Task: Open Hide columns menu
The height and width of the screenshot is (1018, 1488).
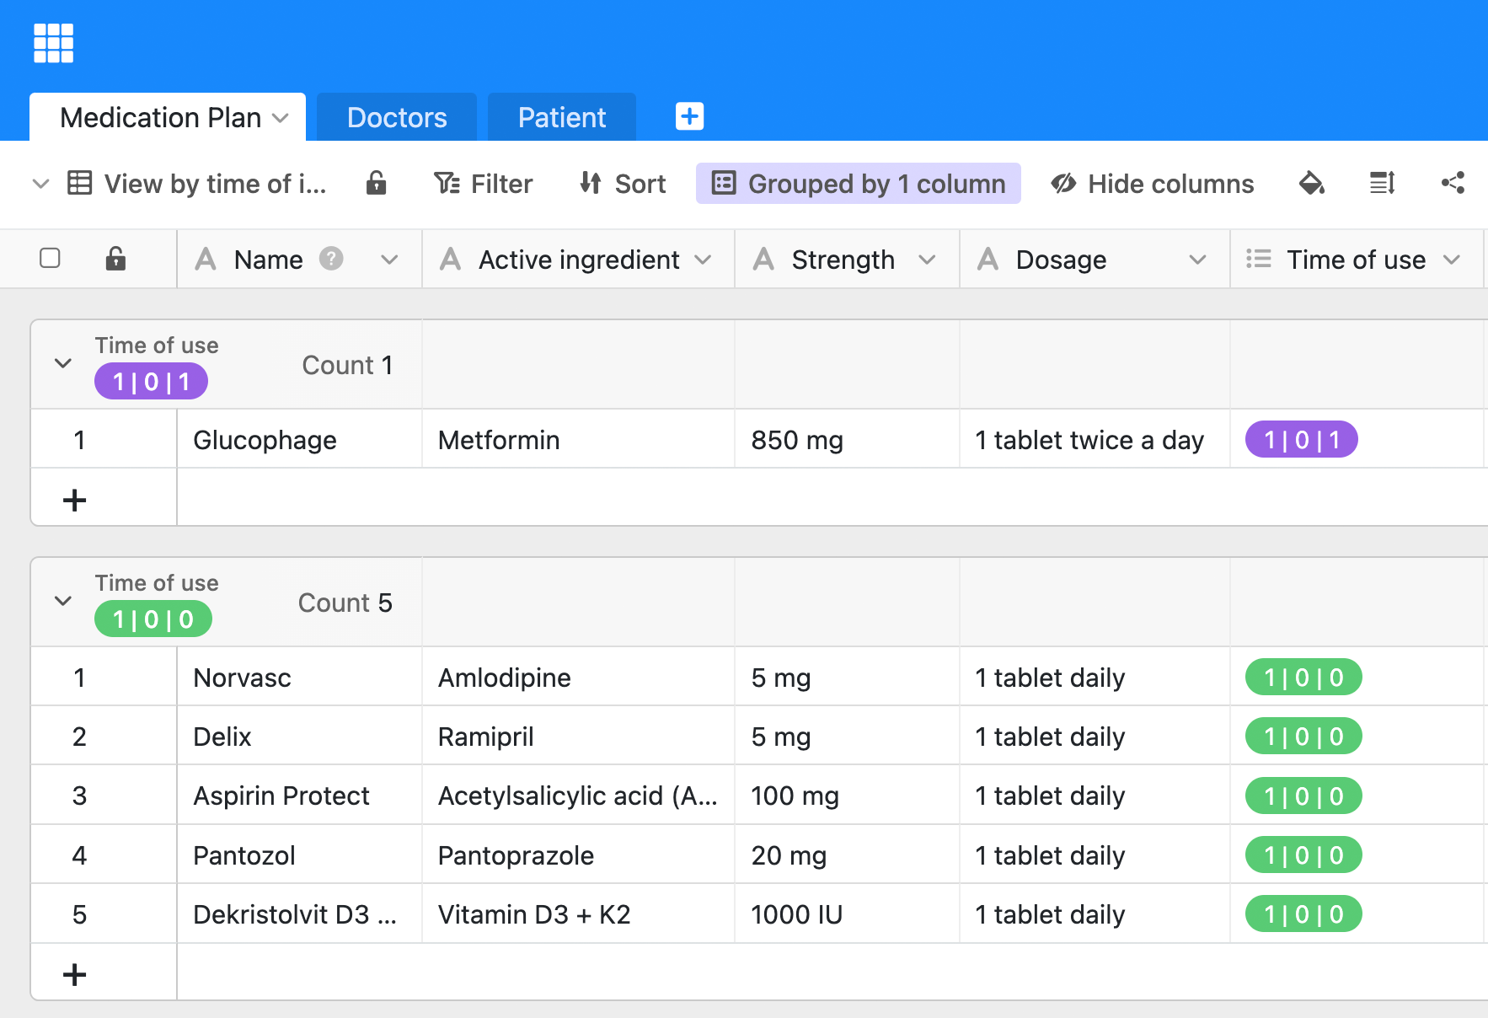Action: tap(1152, 183)
